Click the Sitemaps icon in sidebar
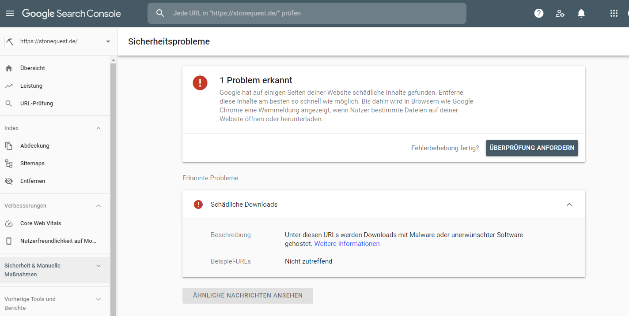The height and width of the screenshot is (316, 629). (x=9, y=164)
